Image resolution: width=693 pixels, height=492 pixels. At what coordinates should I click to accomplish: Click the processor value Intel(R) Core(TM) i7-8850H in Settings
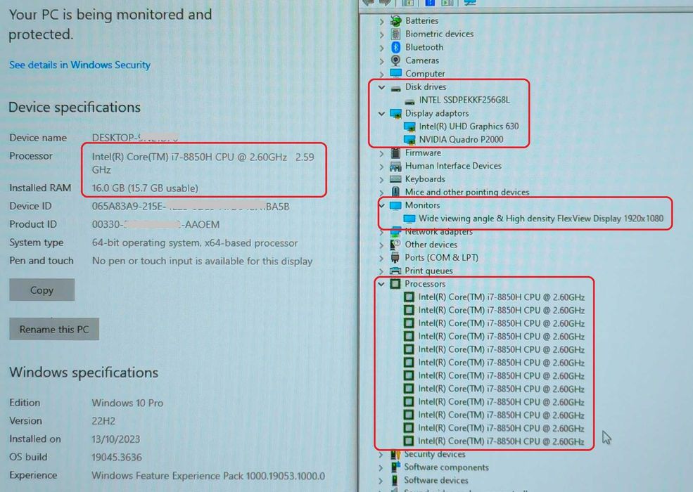tap(203, 163)
